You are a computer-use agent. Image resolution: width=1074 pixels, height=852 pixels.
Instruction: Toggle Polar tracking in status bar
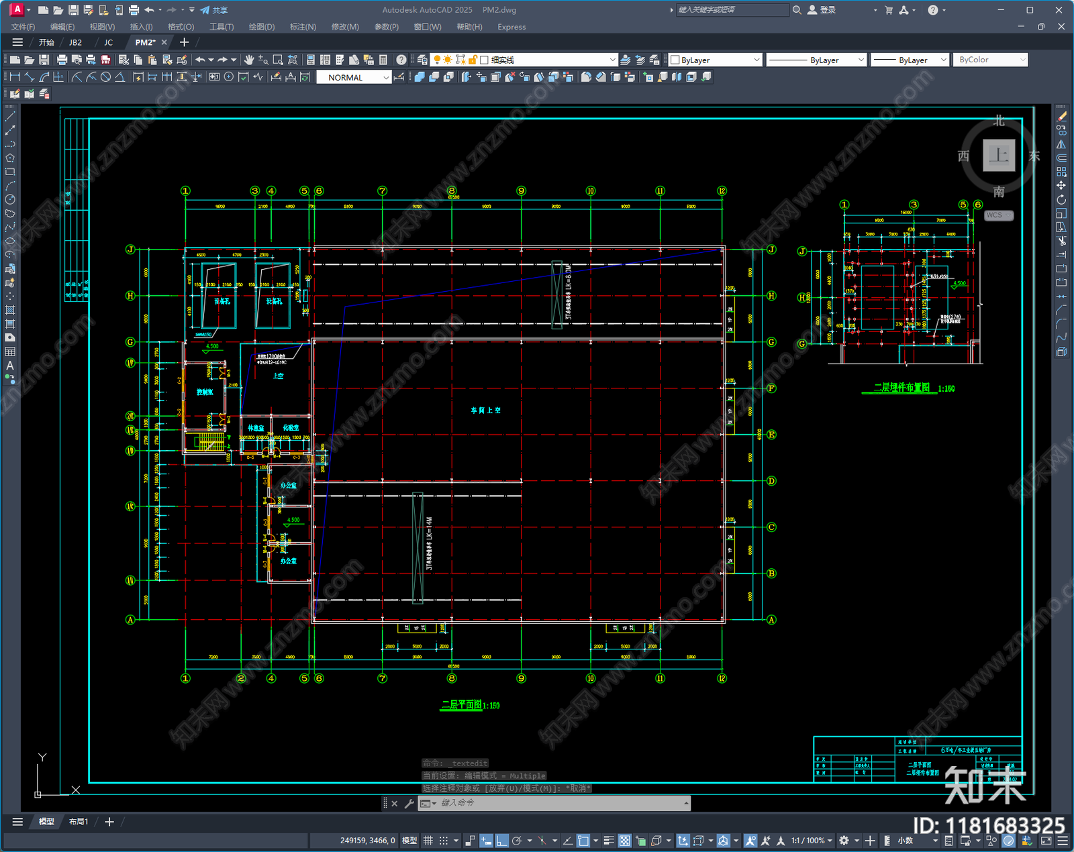(x=517, y=841)
